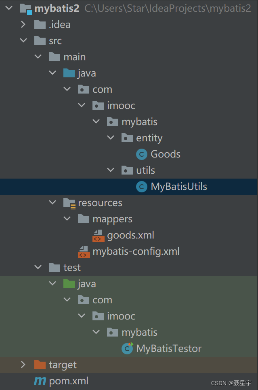
Task: Click the green test java folder icon
Action: (69, 283)
